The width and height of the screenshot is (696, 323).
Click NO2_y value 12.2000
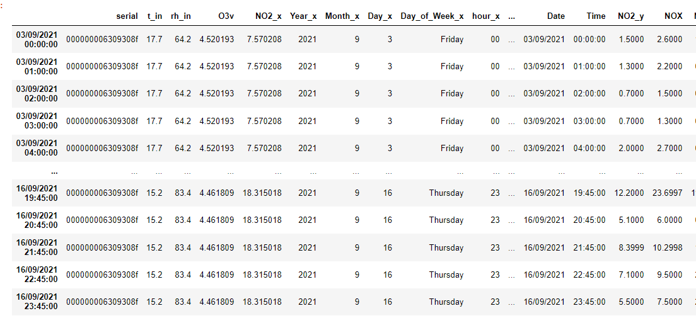[629, 193]
